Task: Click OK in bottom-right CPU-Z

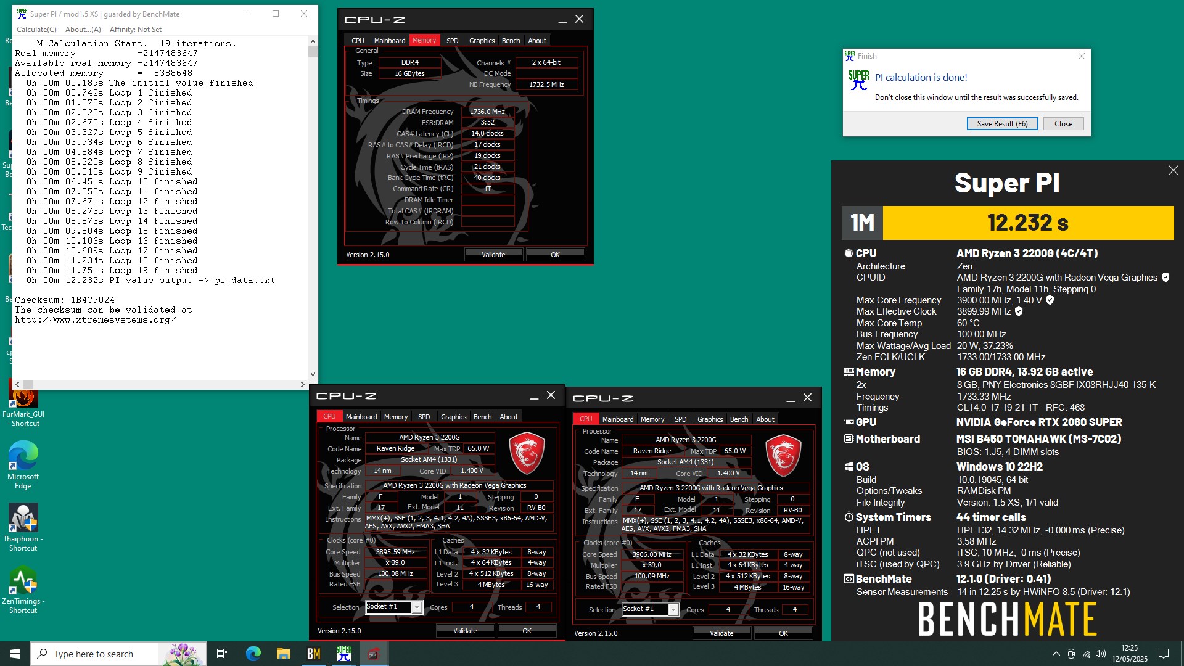Action: point(783,633)
